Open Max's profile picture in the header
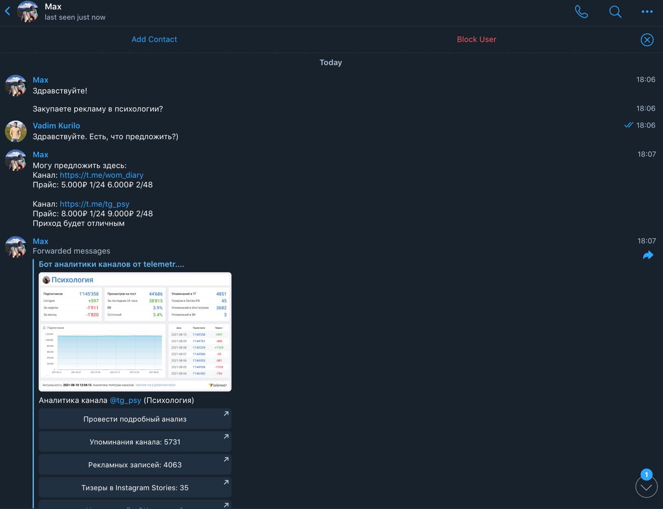 28,11
